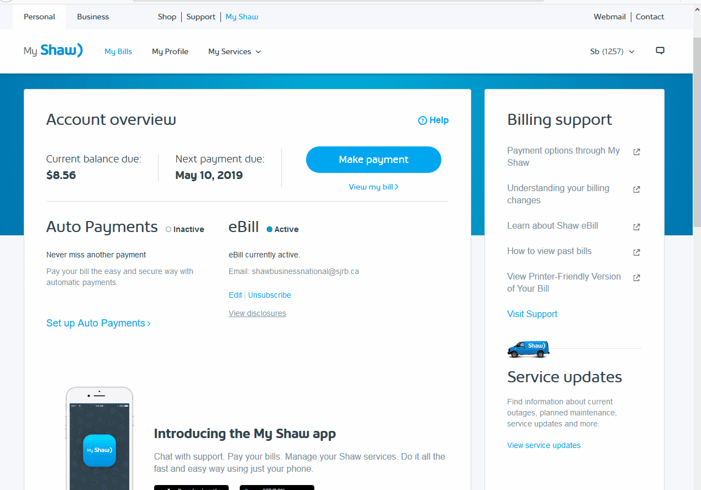Screen dimensions: 701x490
Task: Click the external link icon beside Learn about Shaw eBill
Action: point(636,226)
